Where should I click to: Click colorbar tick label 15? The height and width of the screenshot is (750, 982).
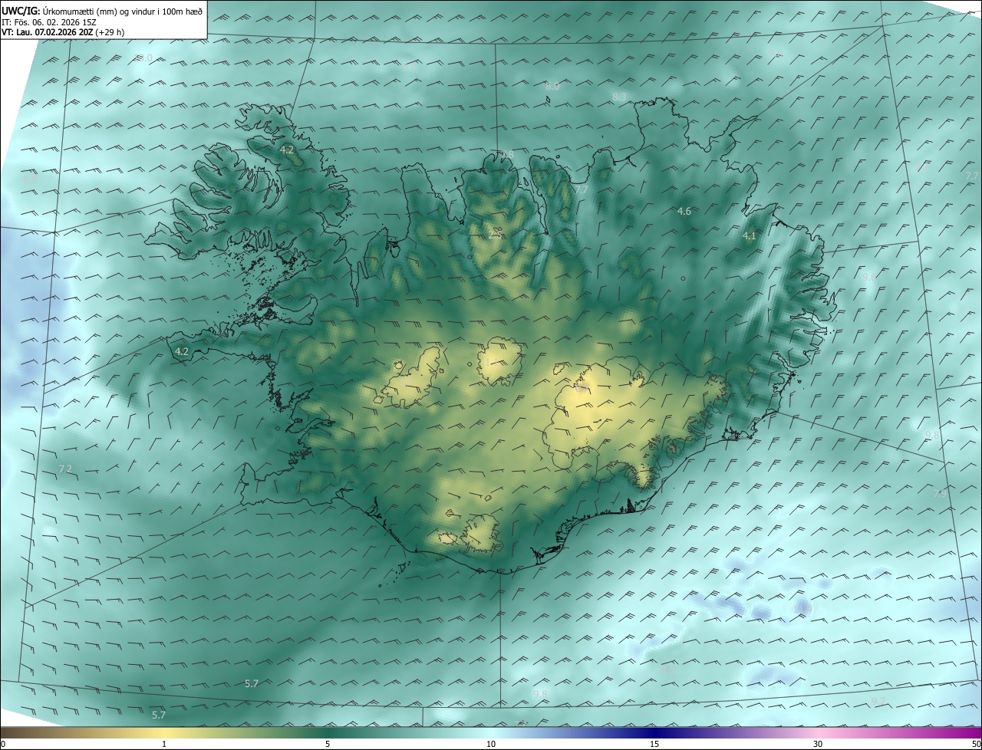[x=654, y=744]
